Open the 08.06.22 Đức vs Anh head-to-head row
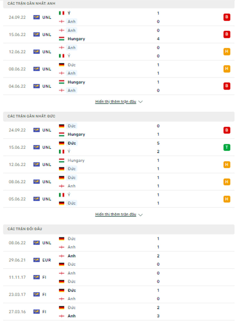Viewport: 235px width, 321px height. click(117, 243)
